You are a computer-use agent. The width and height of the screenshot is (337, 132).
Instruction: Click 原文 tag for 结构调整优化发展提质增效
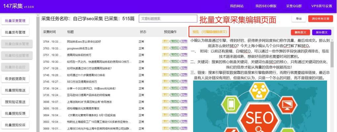[165, 108]
